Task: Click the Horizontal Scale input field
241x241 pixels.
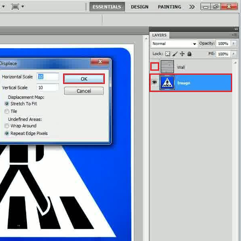Action: [x=48, y=77]
